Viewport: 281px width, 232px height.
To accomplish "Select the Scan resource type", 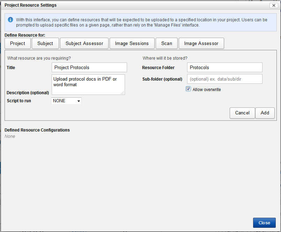I will [167, 43].
